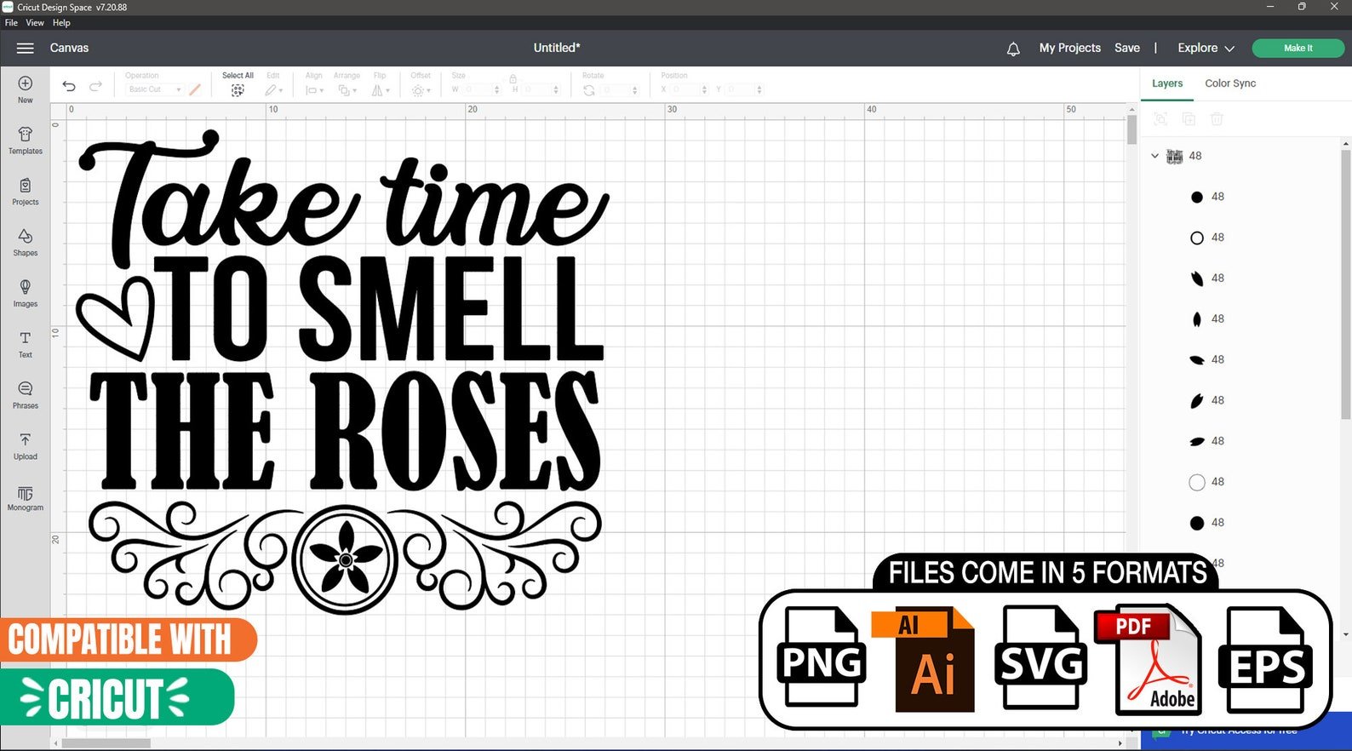The width and height of the screenshot is (1352, 751).
Task: Click the Height size input field
Action: pyautogui.click(x=537, y=89)
